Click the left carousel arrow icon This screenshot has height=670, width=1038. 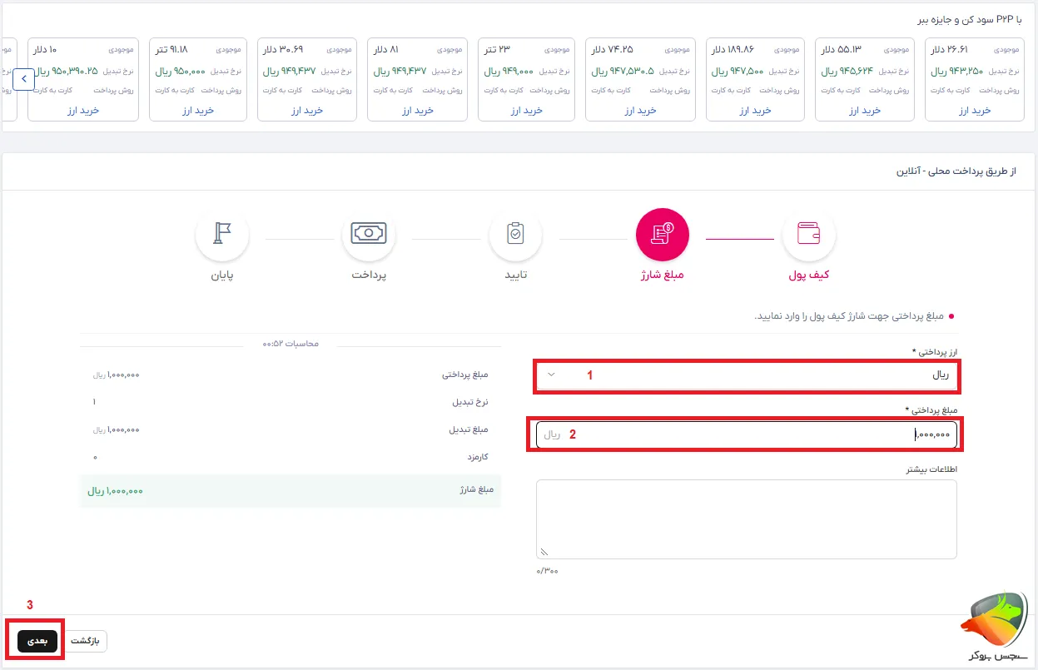(x=24, y=78)
